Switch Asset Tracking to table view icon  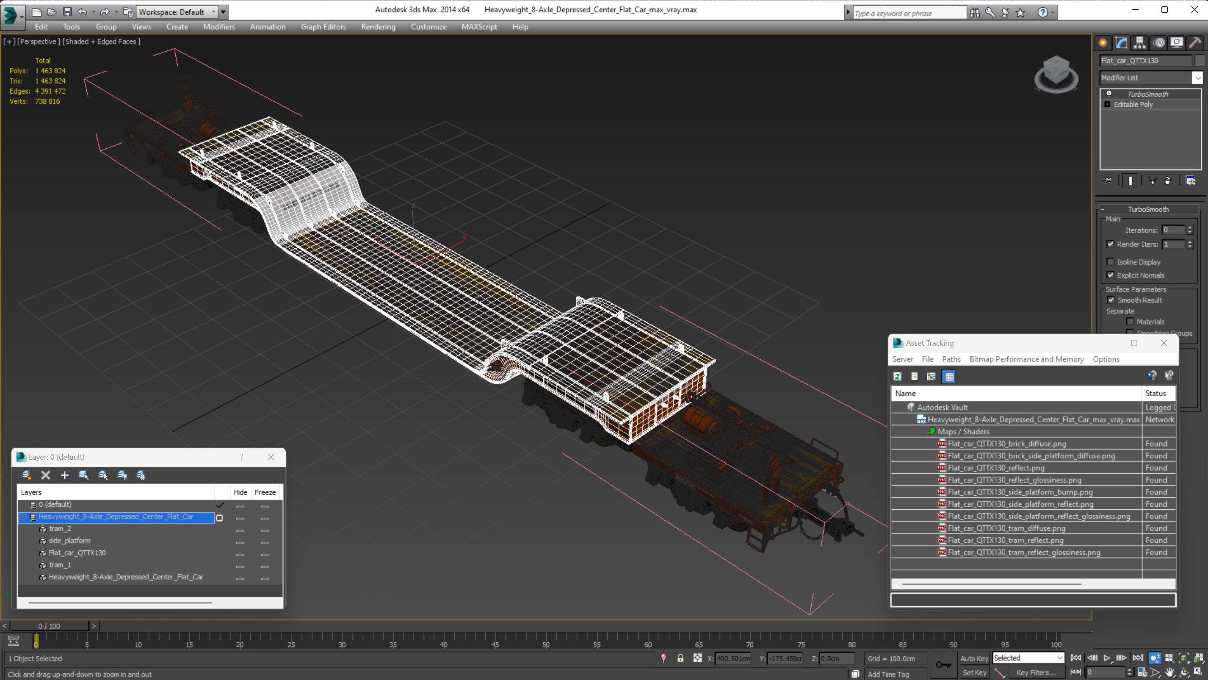tap(949, 376)
